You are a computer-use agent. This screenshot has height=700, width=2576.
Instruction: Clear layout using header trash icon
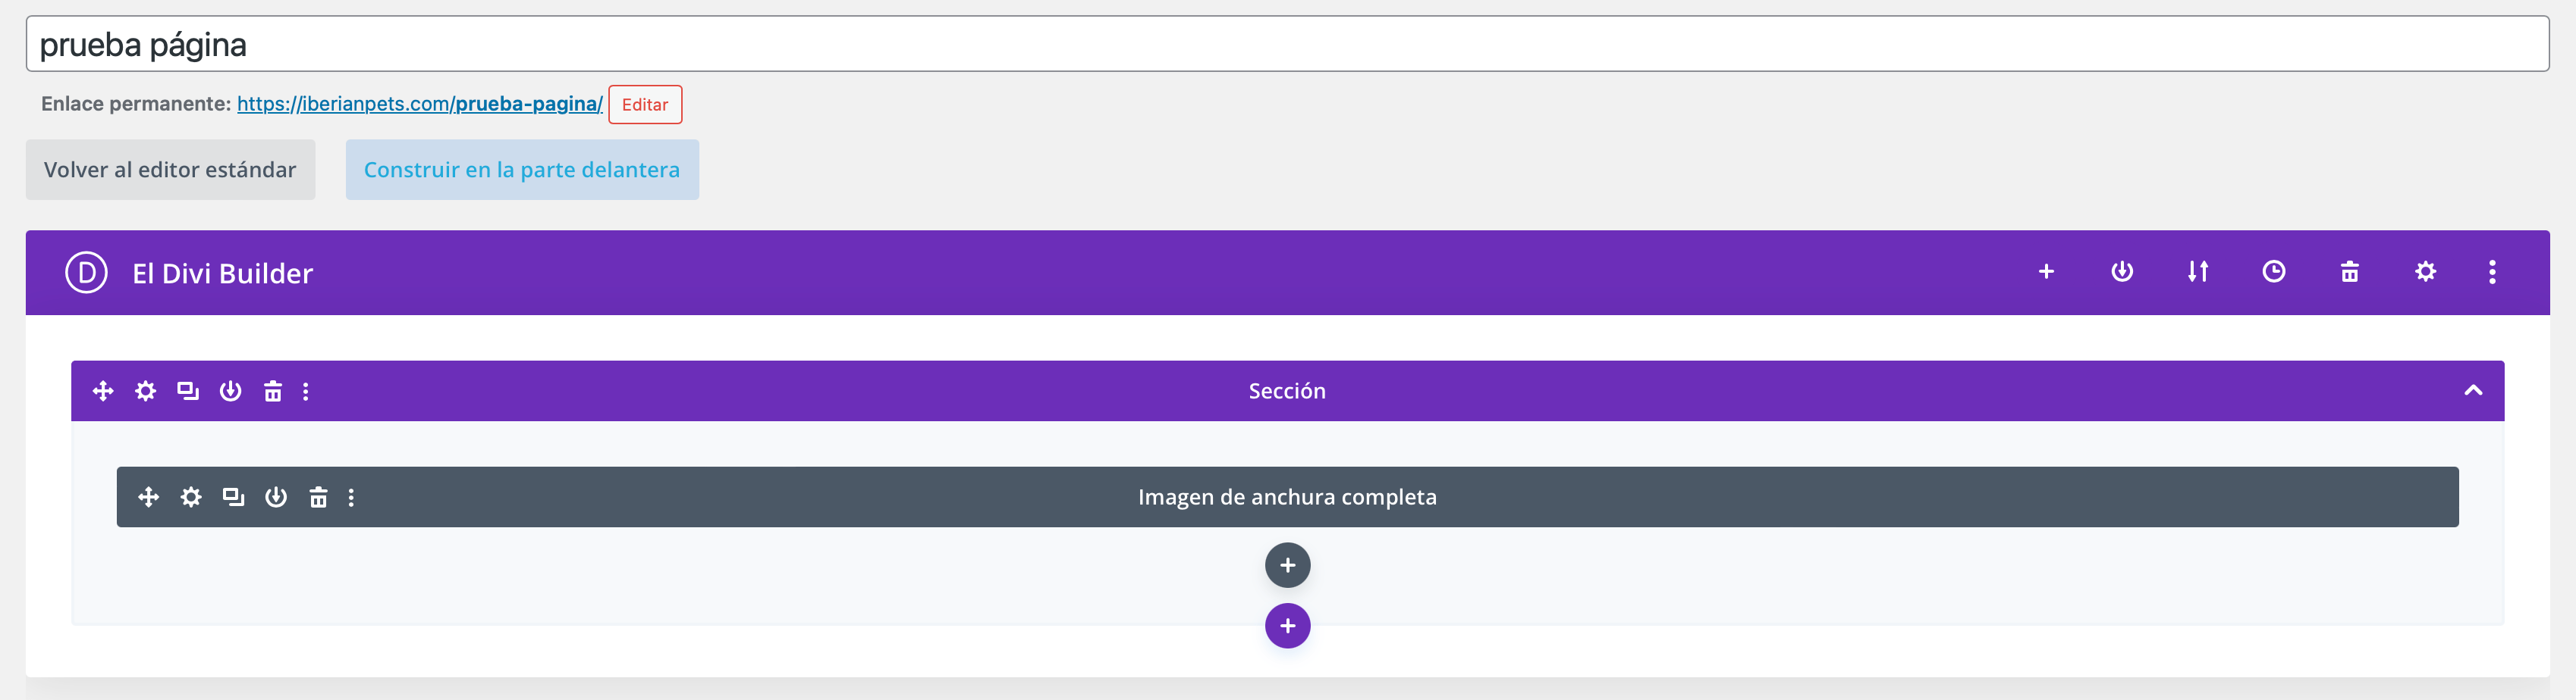pos(2349,272)
